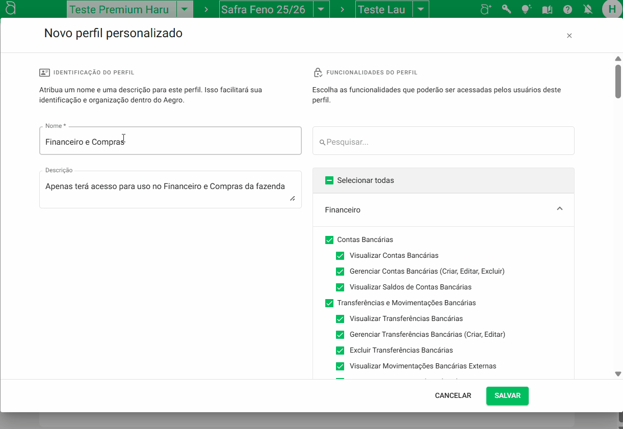The height and width of the screenshot is (429, 623).
Task: Click the muted notifications bell icon
Action: (x=588, y=9)
